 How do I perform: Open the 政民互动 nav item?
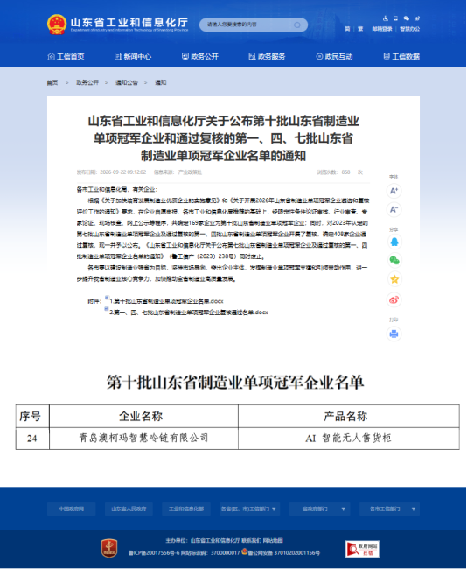click(334, 56)
